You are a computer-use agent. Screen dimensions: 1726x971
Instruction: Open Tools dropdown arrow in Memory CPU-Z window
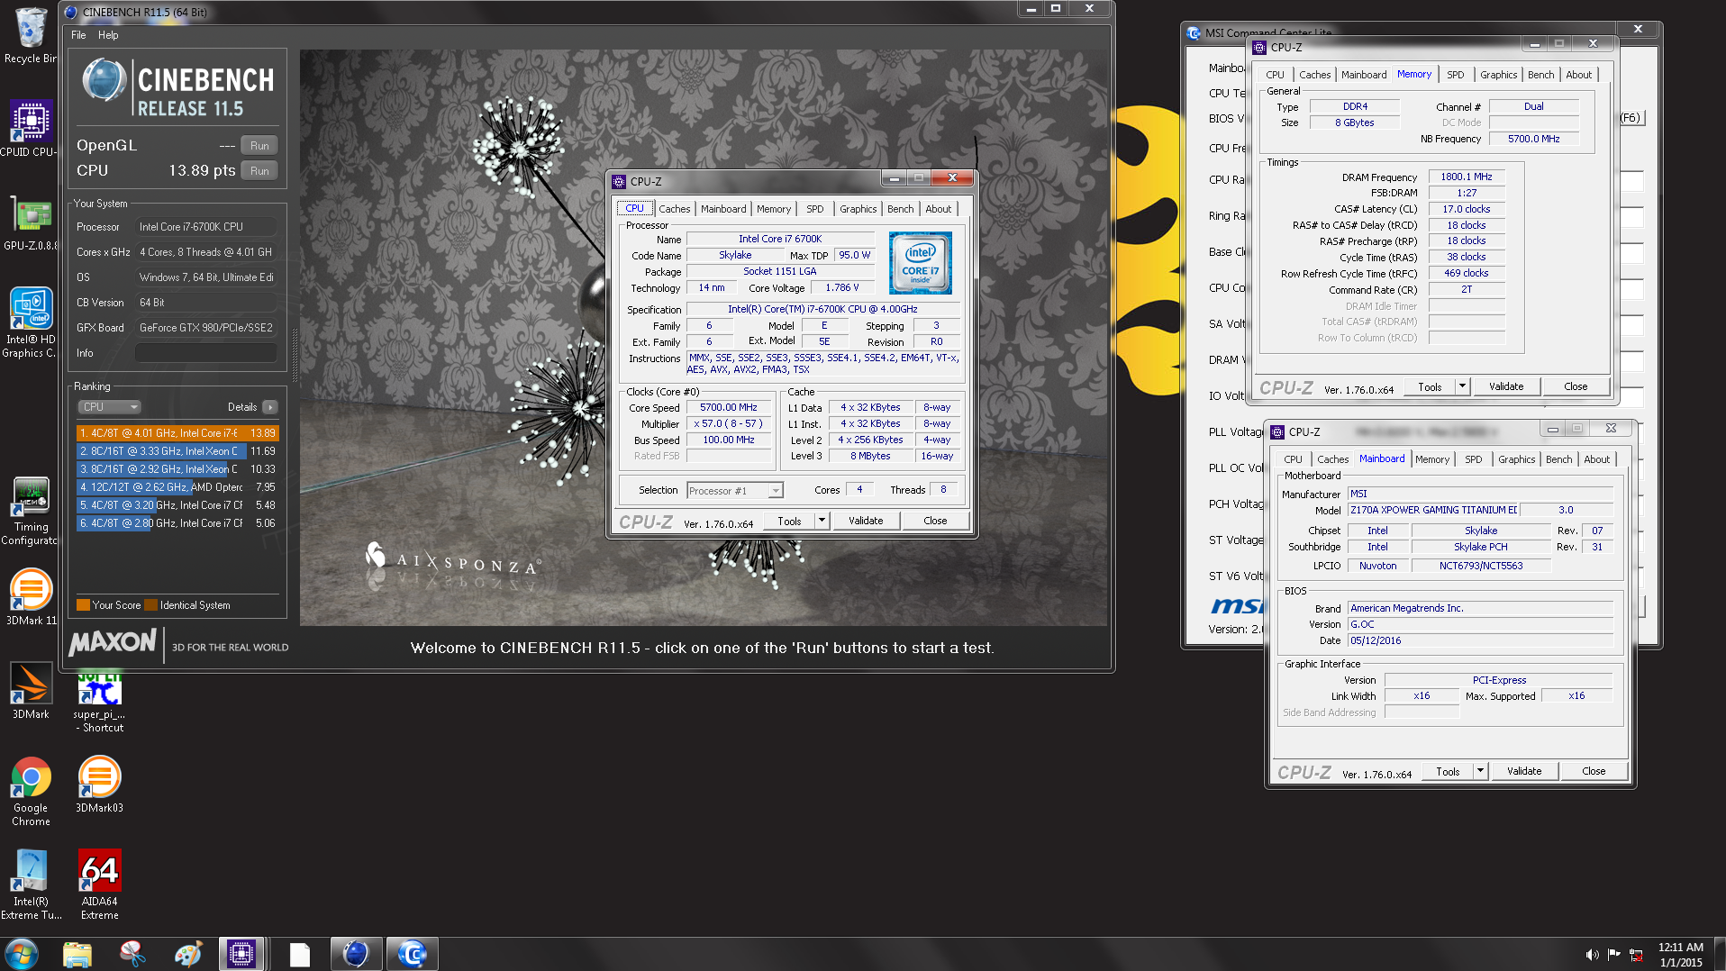(1462, 386)
